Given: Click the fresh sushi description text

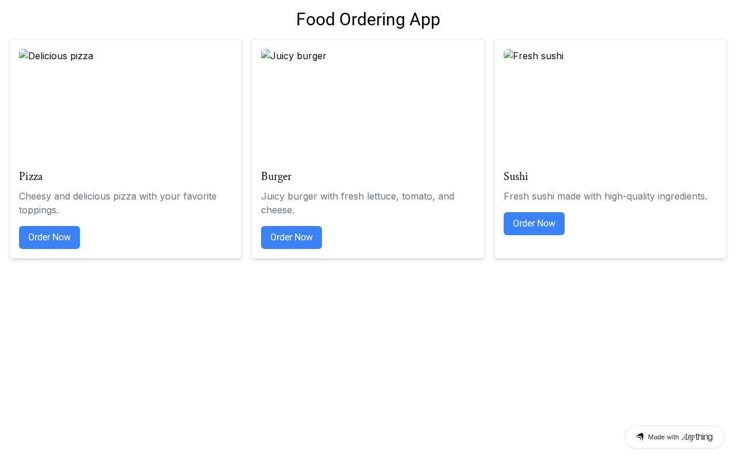Looking at the screenshot, I should point(605,196).
